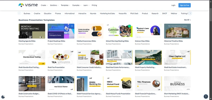Select the Marketing And Sales chip
This screenshot has height=100, width=212.
point(107,13)
